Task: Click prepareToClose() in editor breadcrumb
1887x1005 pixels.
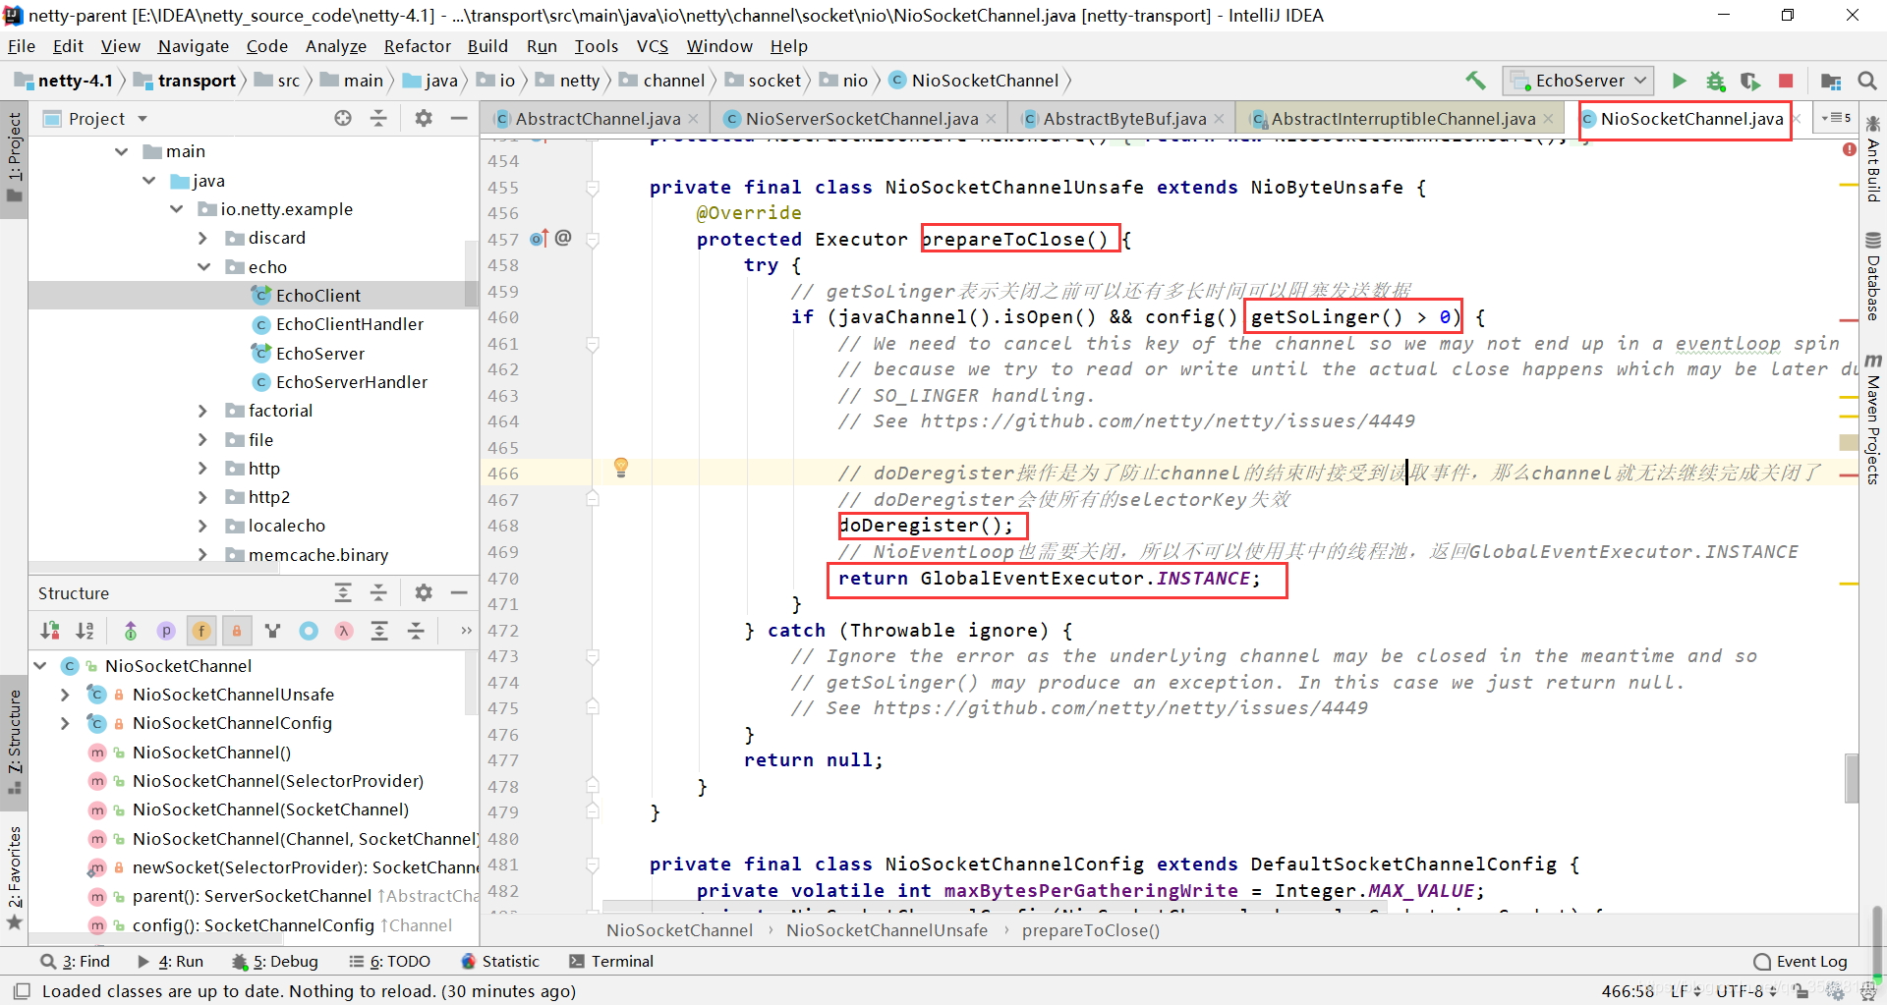Action: (1090, 930)
